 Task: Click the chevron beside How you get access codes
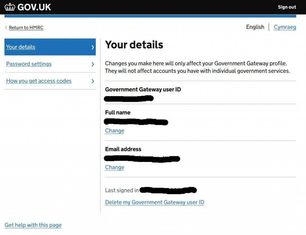[x=92, y=81]
